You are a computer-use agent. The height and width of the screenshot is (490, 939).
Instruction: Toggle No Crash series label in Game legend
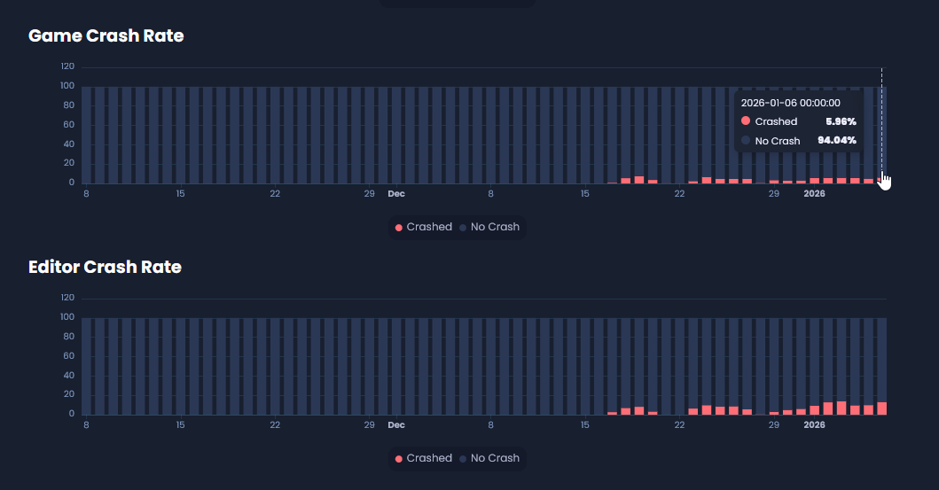point(495,227)
